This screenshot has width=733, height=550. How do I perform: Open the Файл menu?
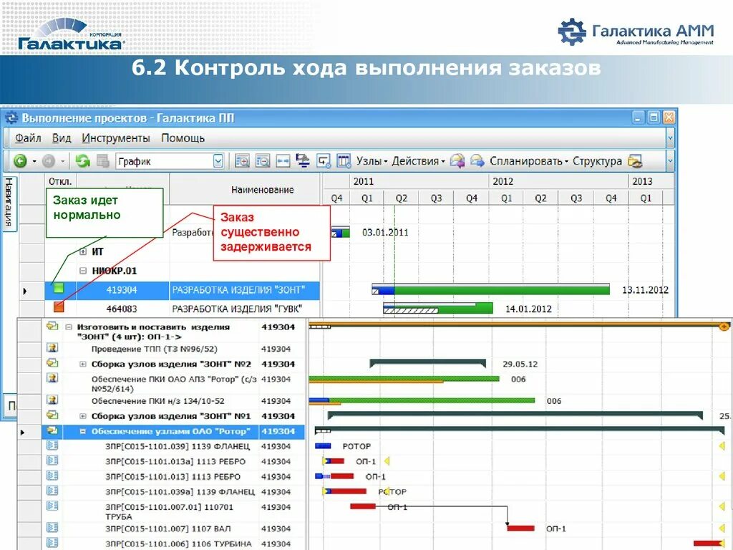tap(28, 138)
